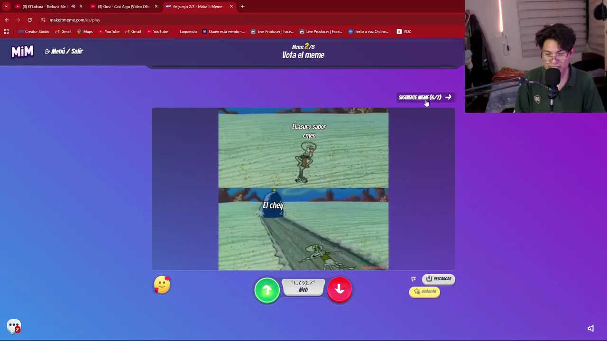Open VOZ bookmark

click(404, 32)
